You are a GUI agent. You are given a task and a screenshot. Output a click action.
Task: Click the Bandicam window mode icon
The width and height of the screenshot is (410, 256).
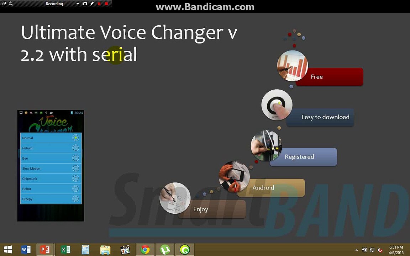(x=4, y=4)
